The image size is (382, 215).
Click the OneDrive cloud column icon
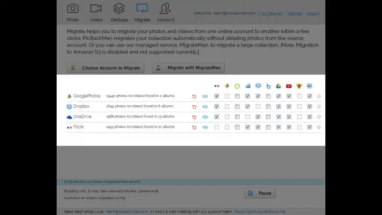pos(248,86)
